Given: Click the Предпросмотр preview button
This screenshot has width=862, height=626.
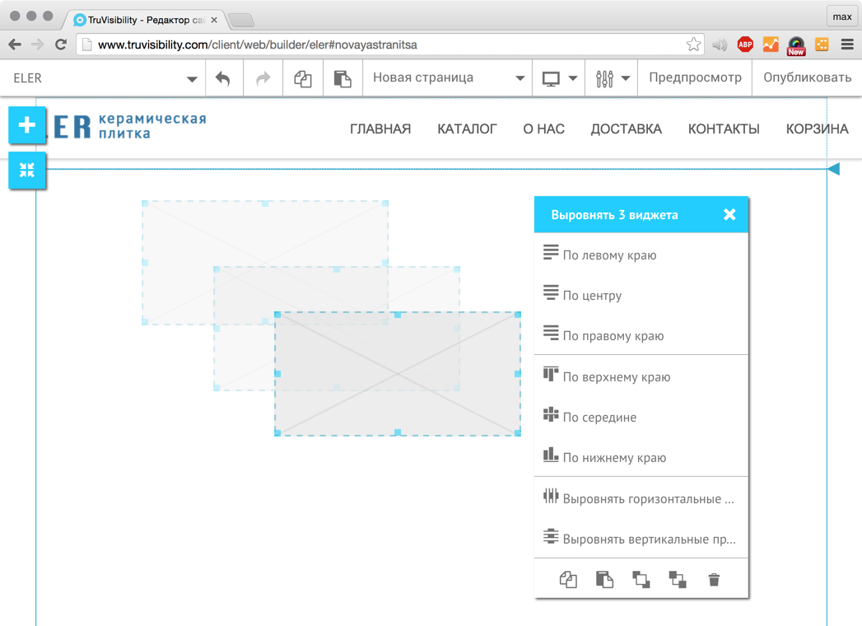Looking at the screenshot, I should point(695,78).
